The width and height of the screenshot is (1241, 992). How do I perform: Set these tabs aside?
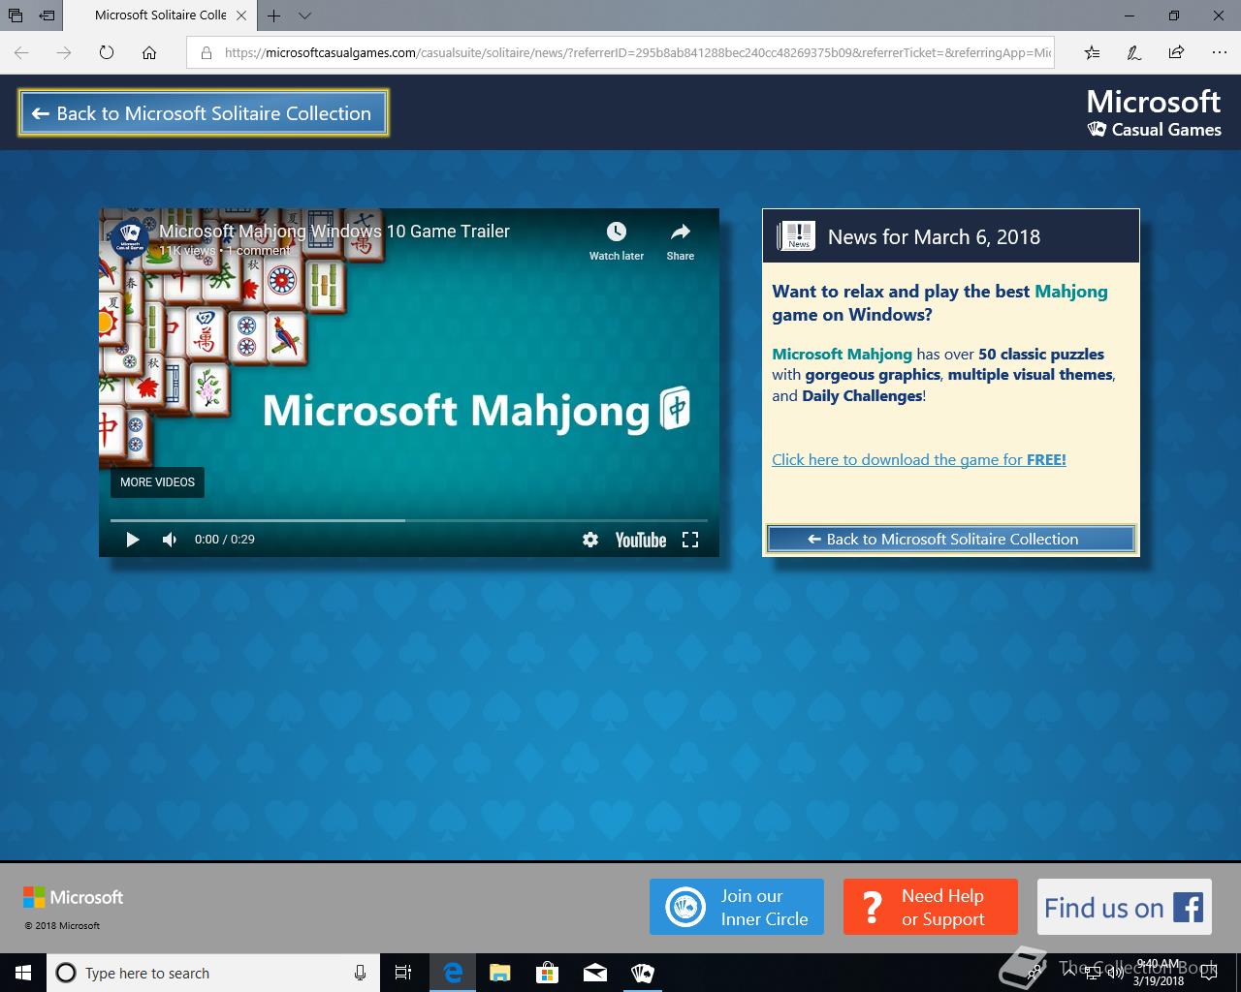coord(47,15)
